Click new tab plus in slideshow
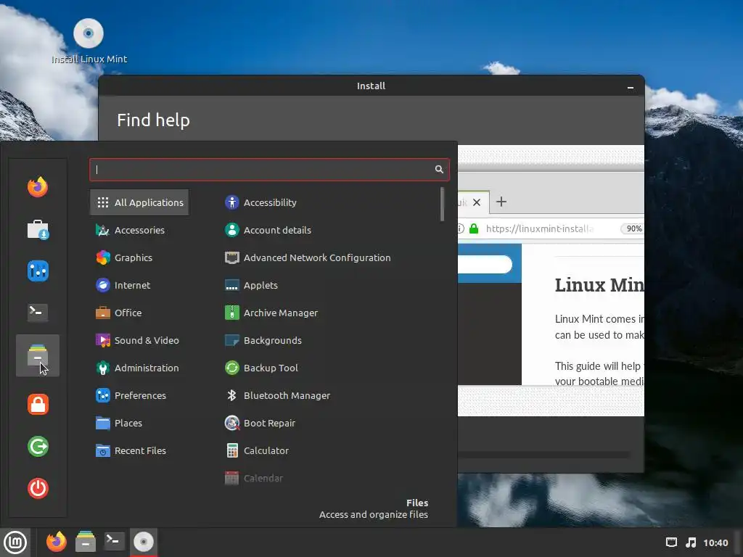 tap(501, 202)
